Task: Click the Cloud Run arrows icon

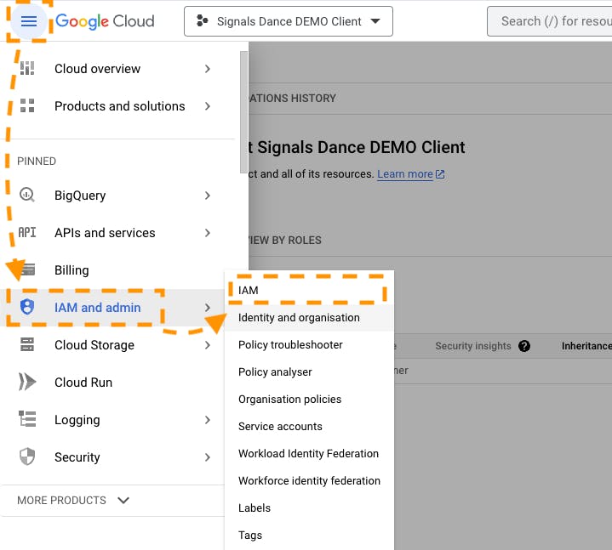Action: click(x=27, y=382)
